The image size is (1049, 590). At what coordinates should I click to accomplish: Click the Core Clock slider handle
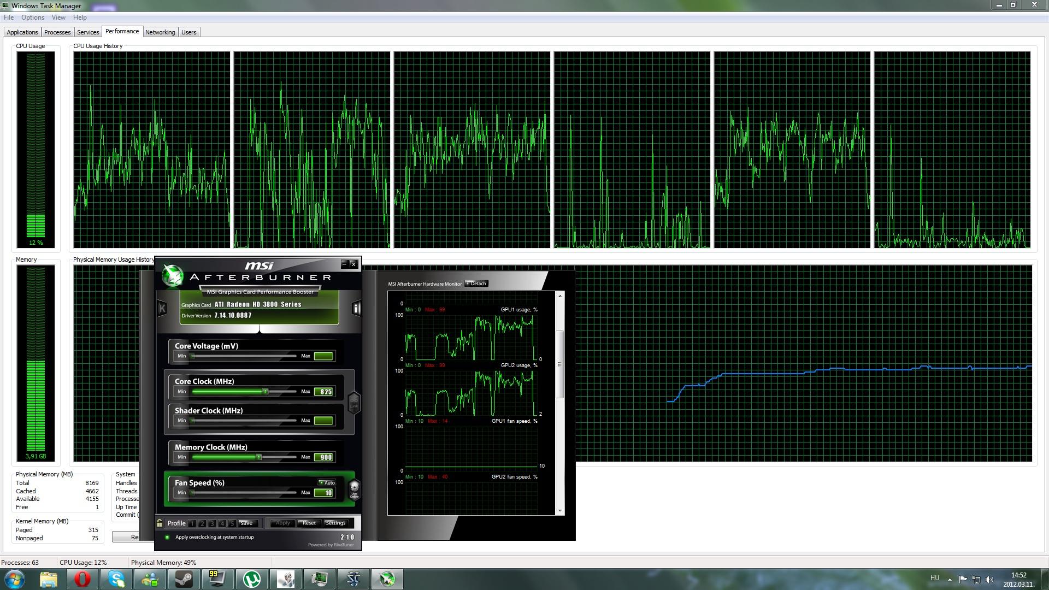coord(266,392)
